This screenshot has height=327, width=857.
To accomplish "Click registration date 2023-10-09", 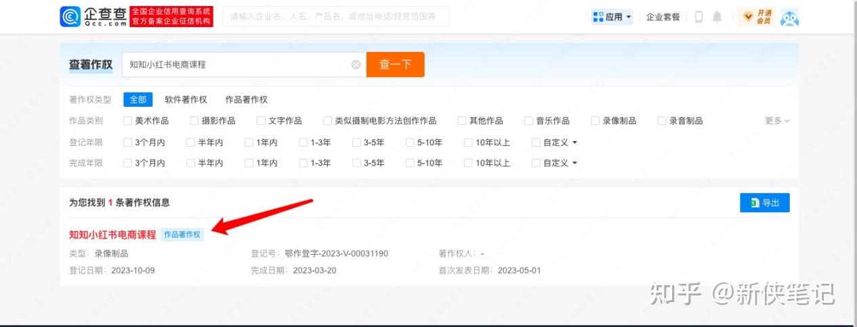I will click(x=133, y=270).
